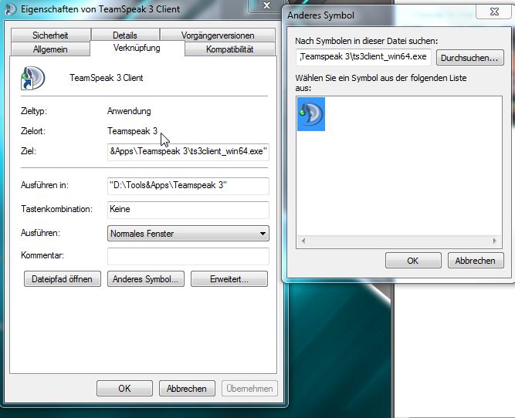Click the left arrow of icon list scrollbar
515x418 pixels.
(x=303, y=241)
